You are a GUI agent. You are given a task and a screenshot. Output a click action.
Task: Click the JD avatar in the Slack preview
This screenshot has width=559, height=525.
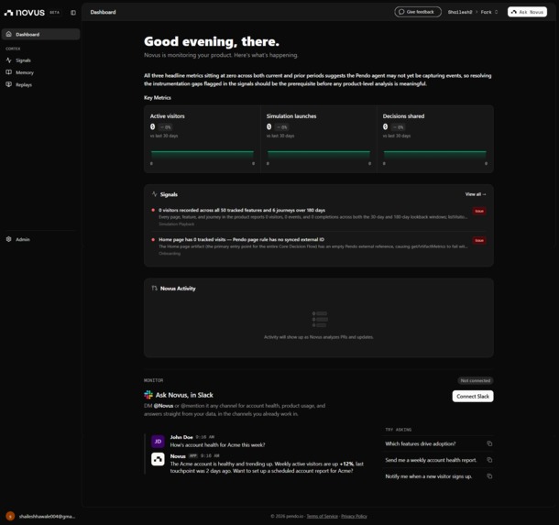coord(158,442)
